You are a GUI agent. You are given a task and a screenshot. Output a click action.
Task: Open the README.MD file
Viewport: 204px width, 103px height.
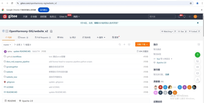[12, 92]
